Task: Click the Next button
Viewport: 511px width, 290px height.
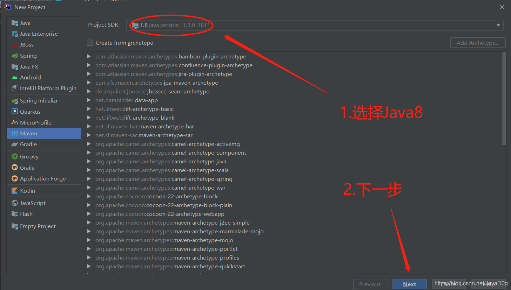Action: 409,284
